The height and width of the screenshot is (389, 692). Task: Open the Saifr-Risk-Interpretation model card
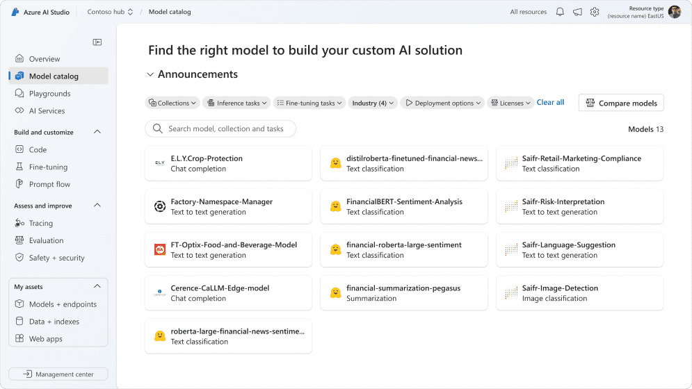(x=579, y=206)
